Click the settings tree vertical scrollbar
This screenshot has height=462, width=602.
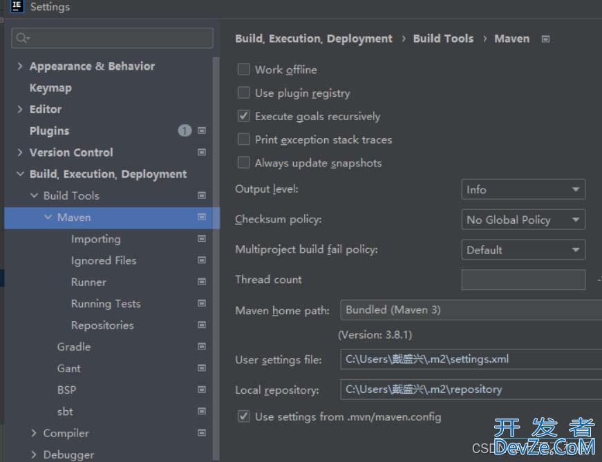[x=216, y=259]
